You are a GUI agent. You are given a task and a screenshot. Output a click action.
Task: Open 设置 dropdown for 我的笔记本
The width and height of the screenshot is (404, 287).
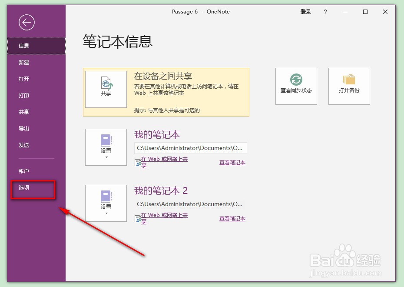pyautogui.click(x=106, y=147)
